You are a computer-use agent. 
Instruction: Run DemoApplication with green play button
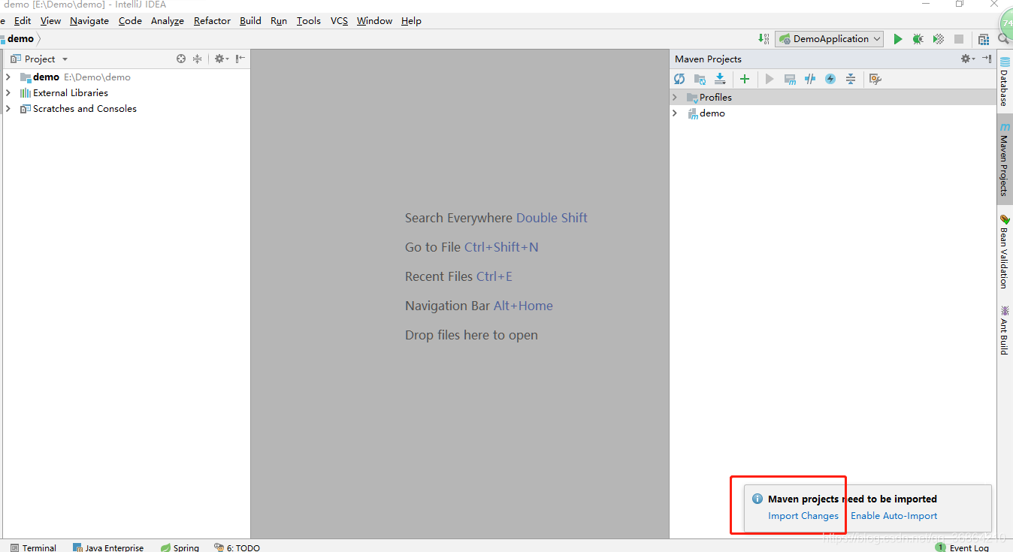897,39
